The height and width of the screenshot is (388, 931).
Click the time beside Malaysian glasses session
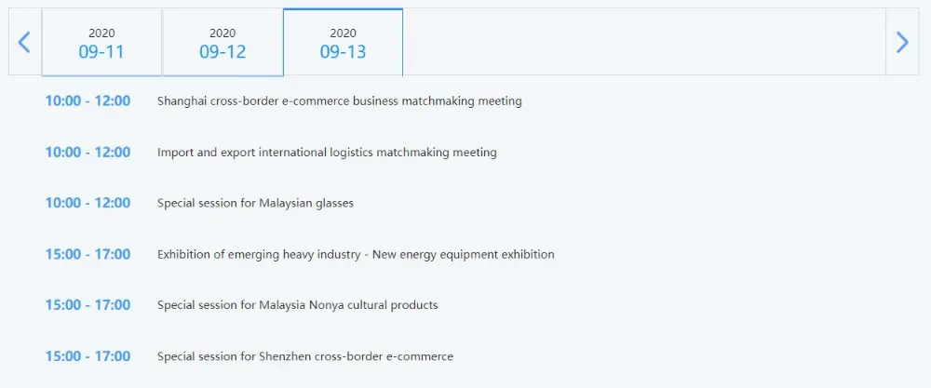[88, 203]
